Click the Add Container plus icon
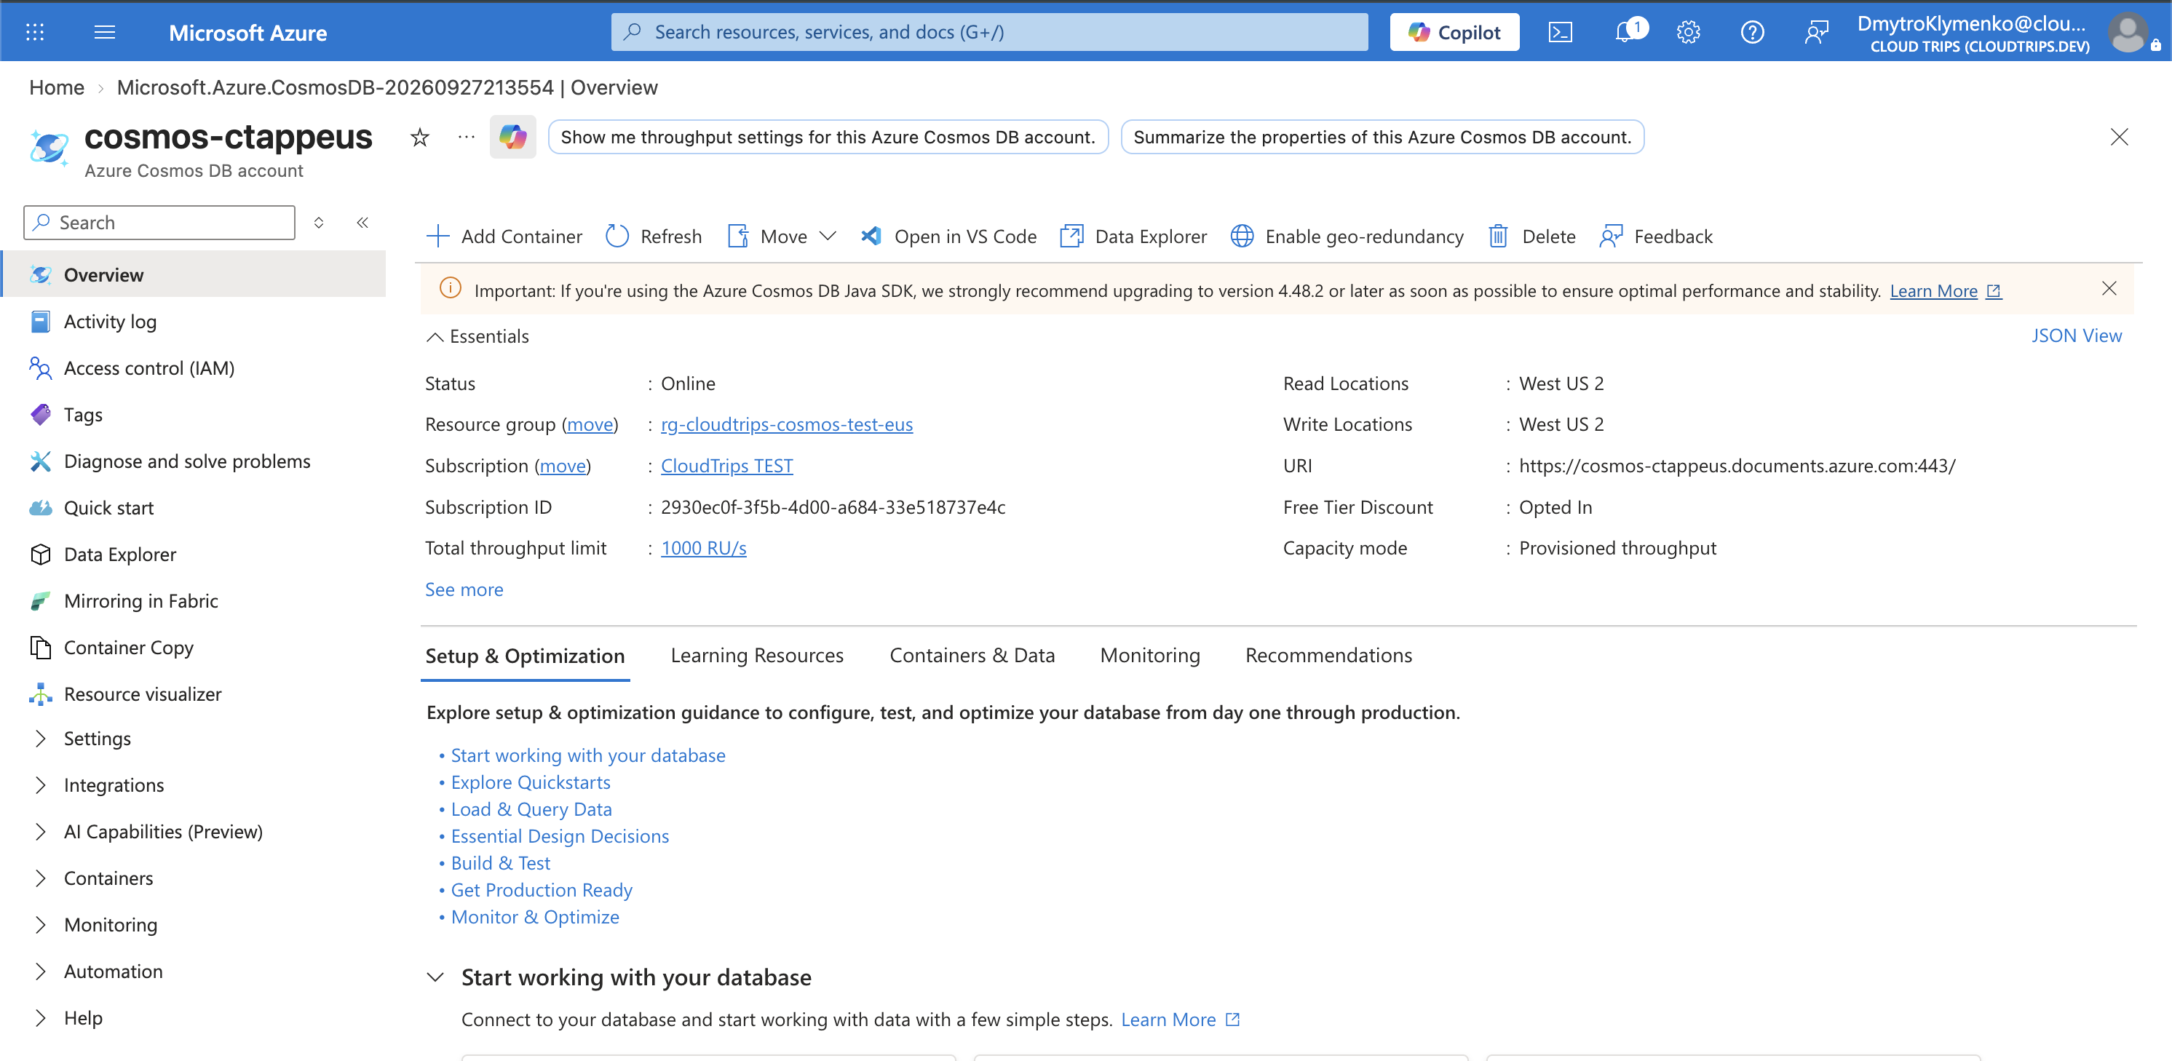The height and width of the screenshot is (1061, 2172). 437,237
